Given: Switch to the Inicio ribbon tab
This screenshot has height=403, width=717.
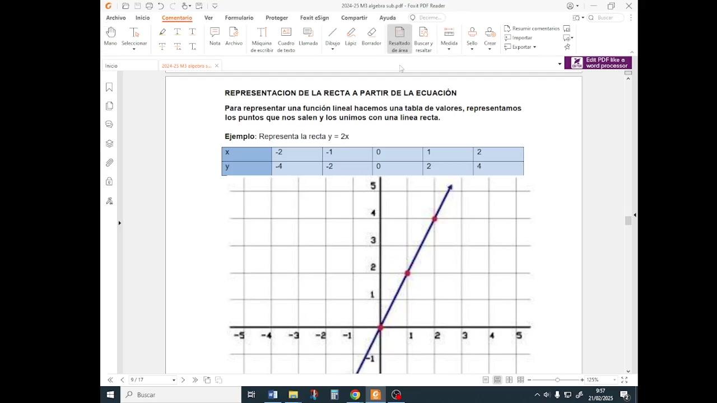Looking at the screenshot, I should pyautogui.click(x=142, y=18).
